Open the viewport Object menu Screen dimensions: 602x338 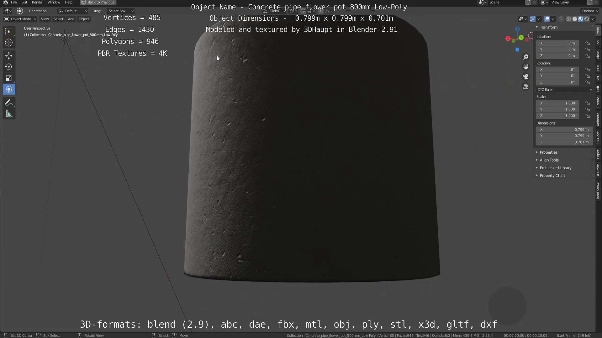coord(84,19)
